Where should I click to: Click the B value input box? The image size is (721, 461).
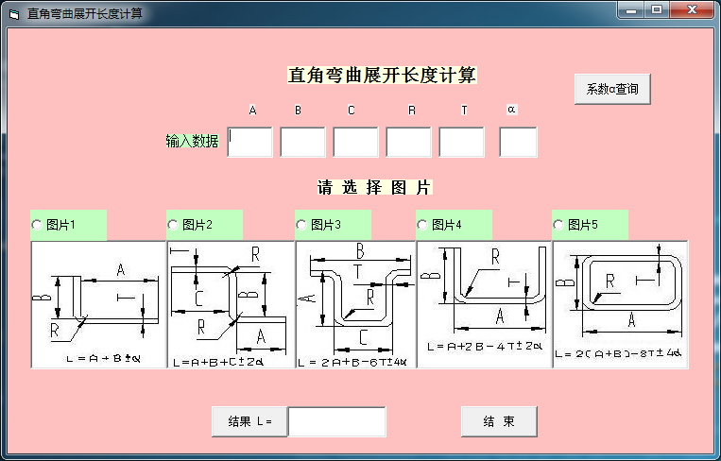click(x=302, y=142)
